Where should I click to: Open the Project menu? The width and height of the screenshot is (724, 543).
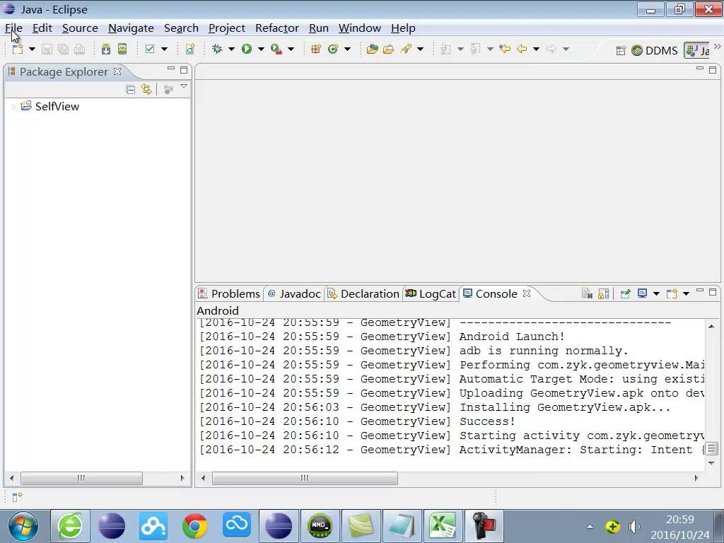click(227, 28)
